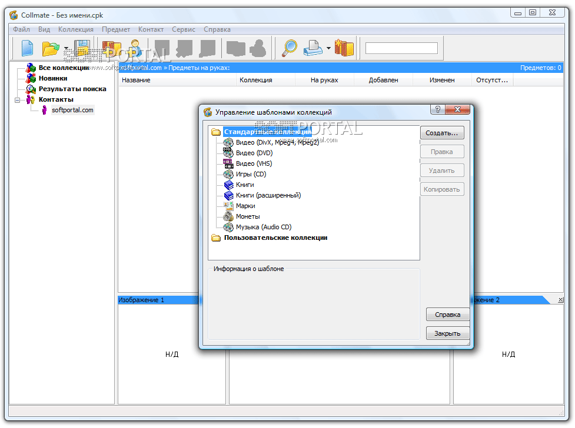Click the Создать... button
This screenshot has height=428, width=575.
point(442,133)
